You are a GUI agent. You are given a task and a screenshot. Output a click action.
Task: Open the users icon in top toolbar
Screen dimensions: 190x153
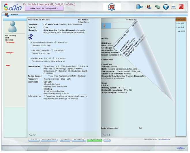tap(148, 7)
